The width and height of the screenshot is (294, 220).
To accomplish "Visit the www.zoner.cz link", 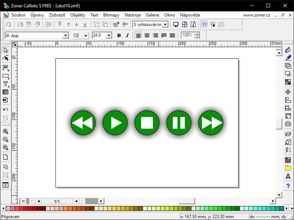I will point(257,15).
